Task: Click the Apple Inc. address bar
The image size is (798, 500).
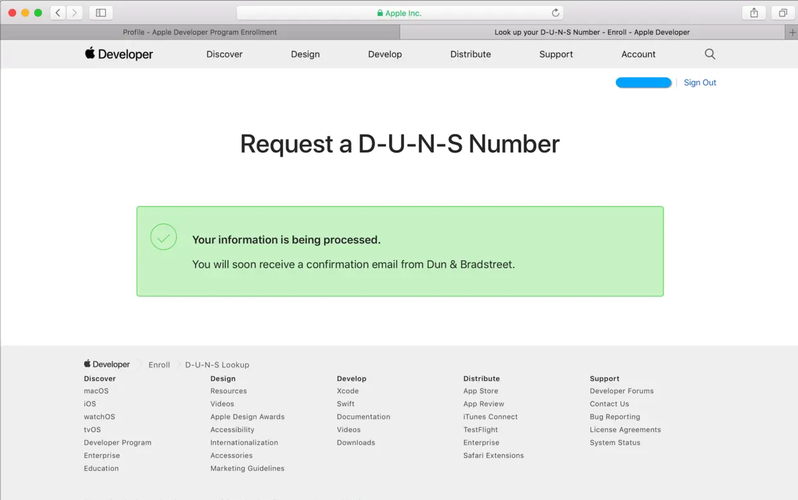Action: (400, 13)
